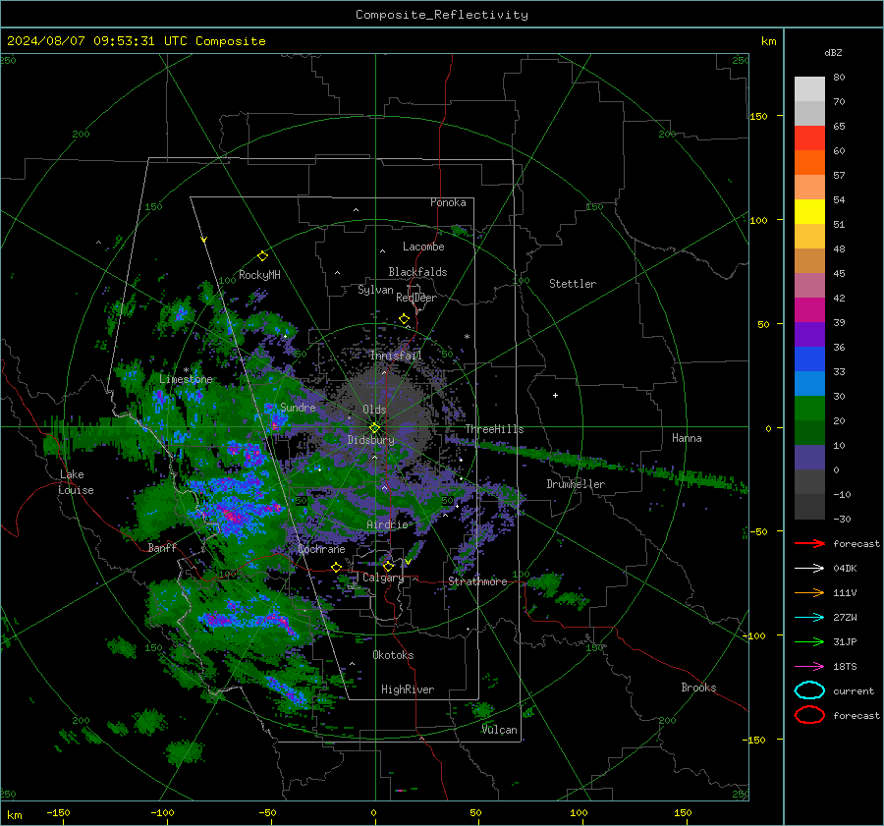884x826 pixels.
Task: Click the km unit label at bottom left
Action: 15,815
